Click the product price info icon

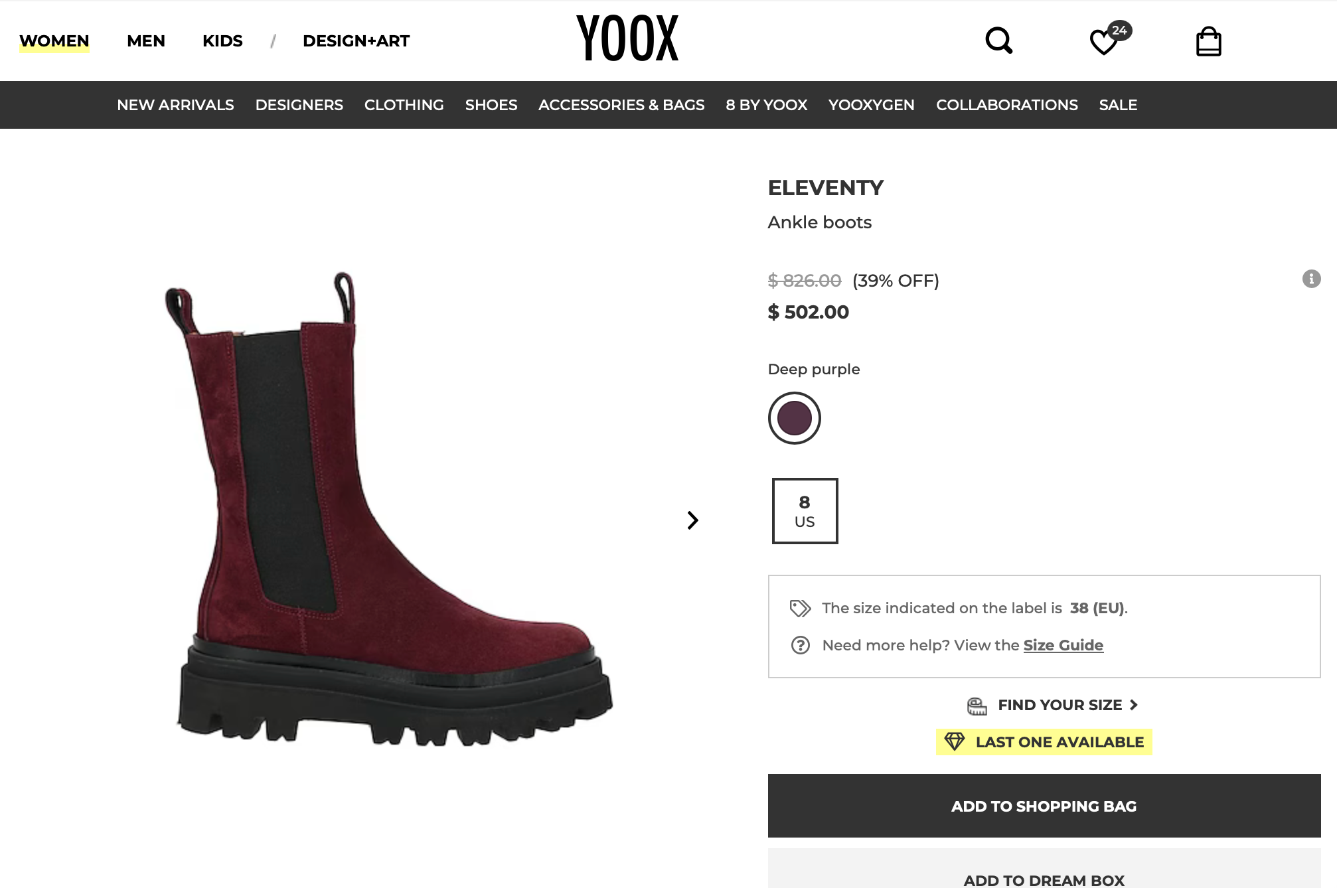[x=1311, y=279]
